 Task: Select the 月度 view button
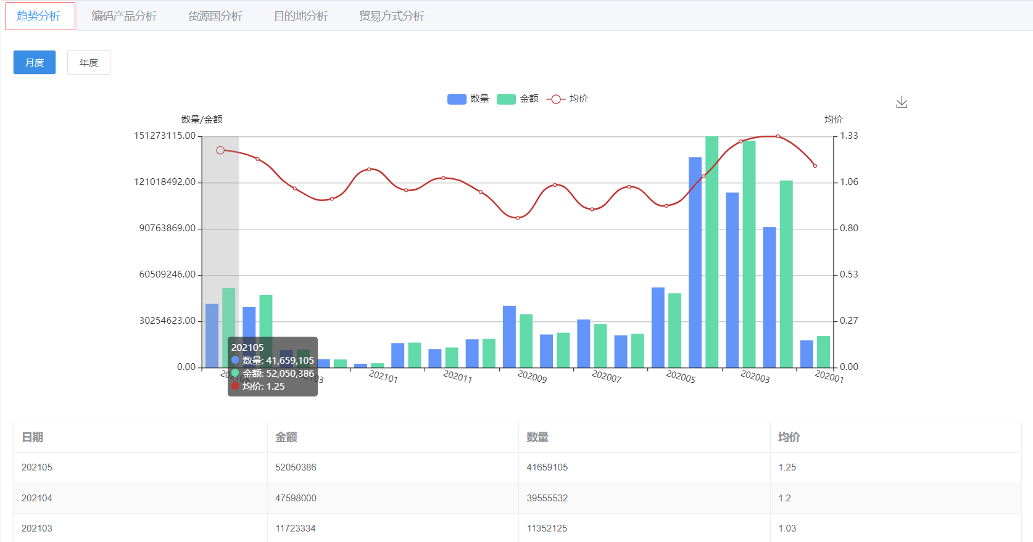pos(35,62)
